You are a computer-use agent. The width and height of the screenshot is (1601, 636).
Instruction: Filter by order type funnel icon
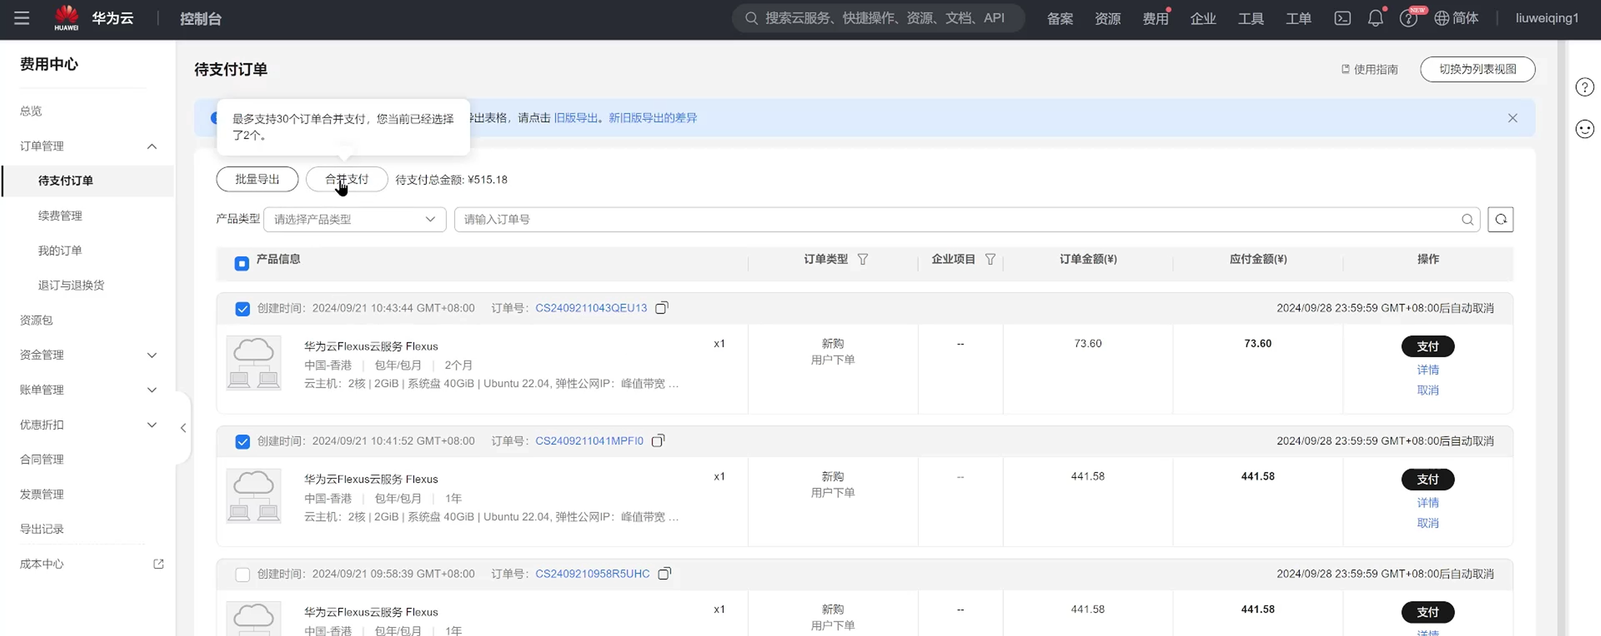pos(863,259)
